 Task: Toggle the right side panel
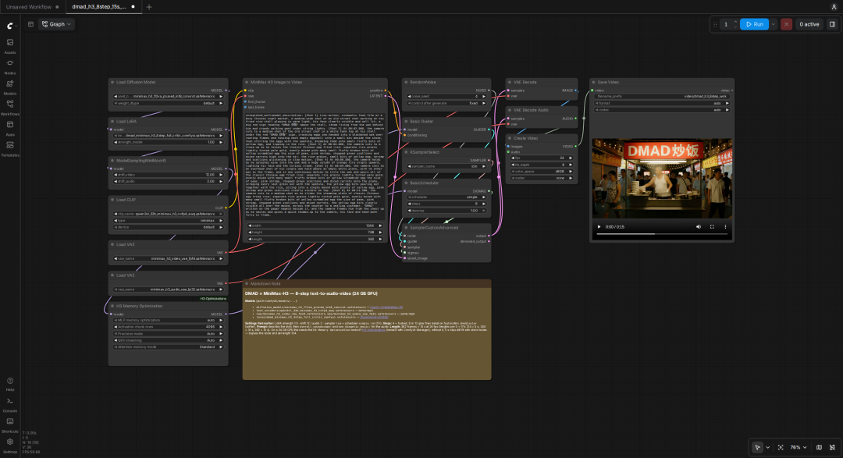tap(832, 24)
